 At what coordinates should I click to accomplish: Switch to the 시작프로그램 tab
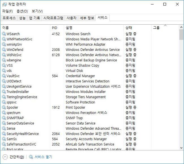(x=53, y=18)
